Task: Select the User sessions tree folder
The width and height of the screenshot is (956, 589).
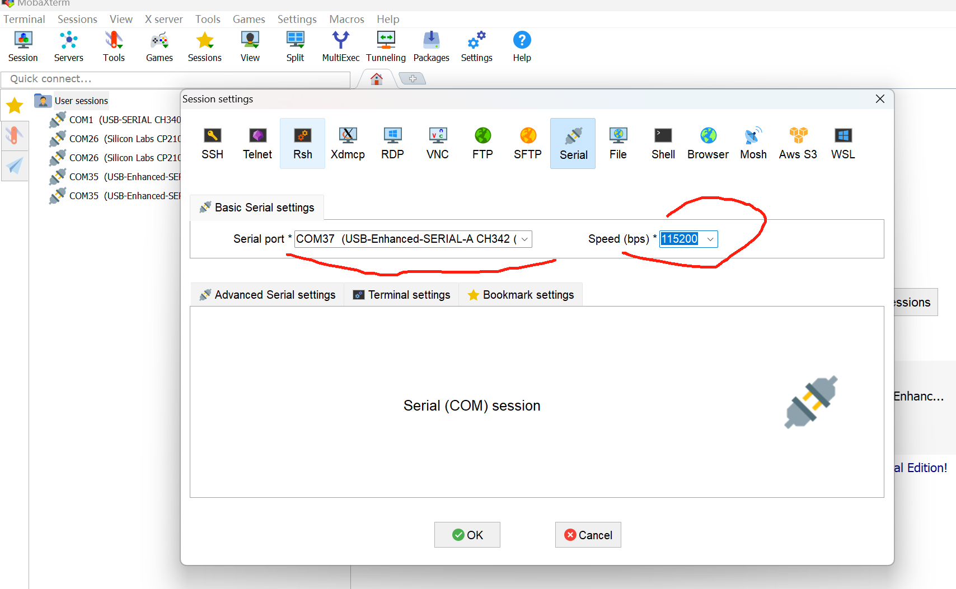Action: tap(71, 101)
